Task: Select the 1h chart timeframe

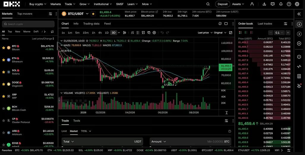Action: [x=94, y=33]
